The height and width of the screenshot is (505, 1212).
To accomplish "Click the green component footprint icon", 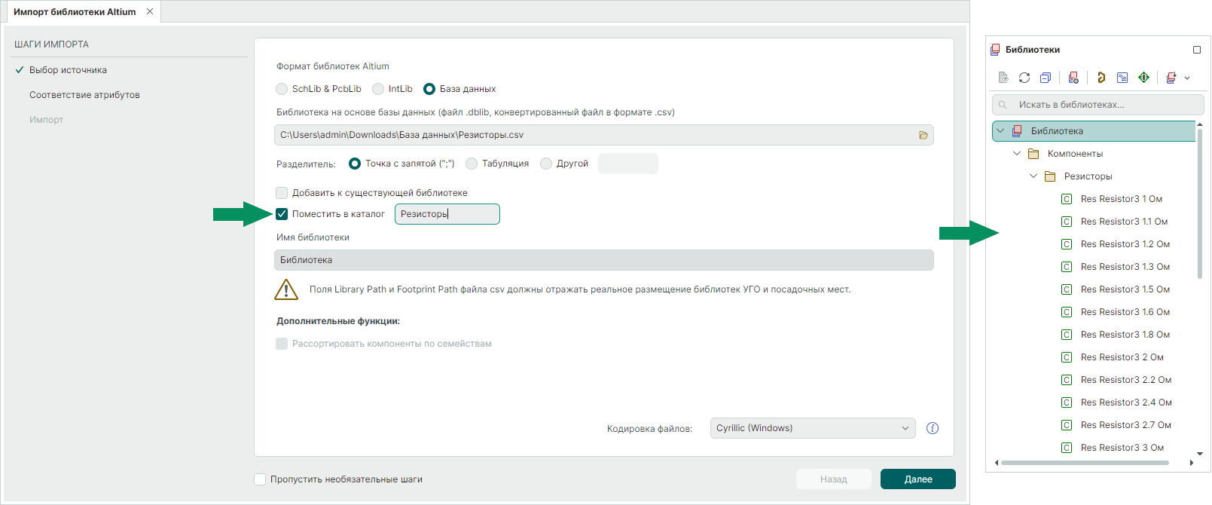I will coord(1143,78).
